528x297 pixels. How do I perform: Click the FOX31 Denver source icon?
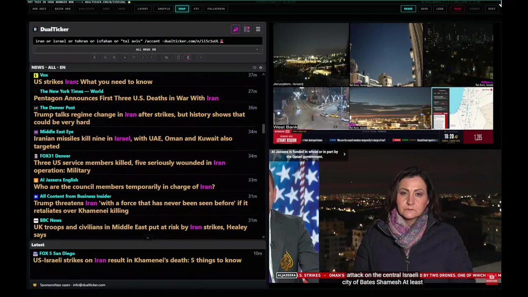[36, 156]
